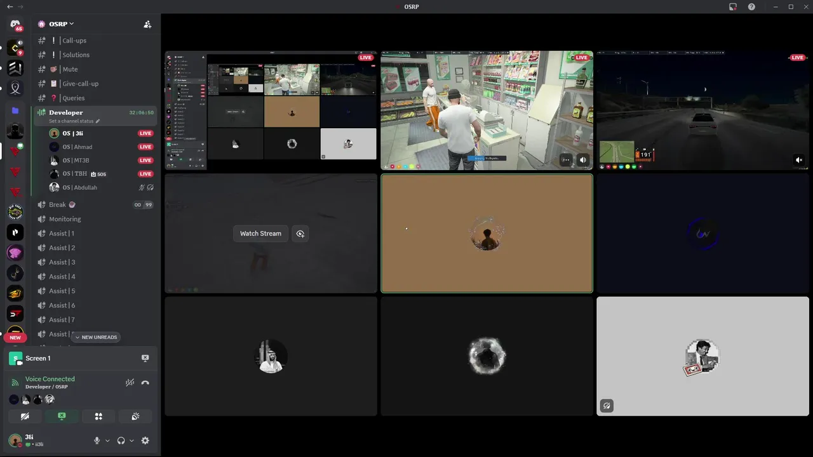813x457 pixels.
Task: Join Assist | 4 voice channel
Action: (x=95, y=276)
